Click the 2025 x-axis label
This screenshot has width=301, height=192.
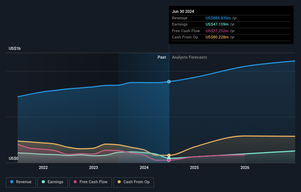point(194,167)
